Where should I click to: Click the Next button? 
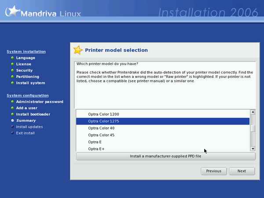(242, 171)
